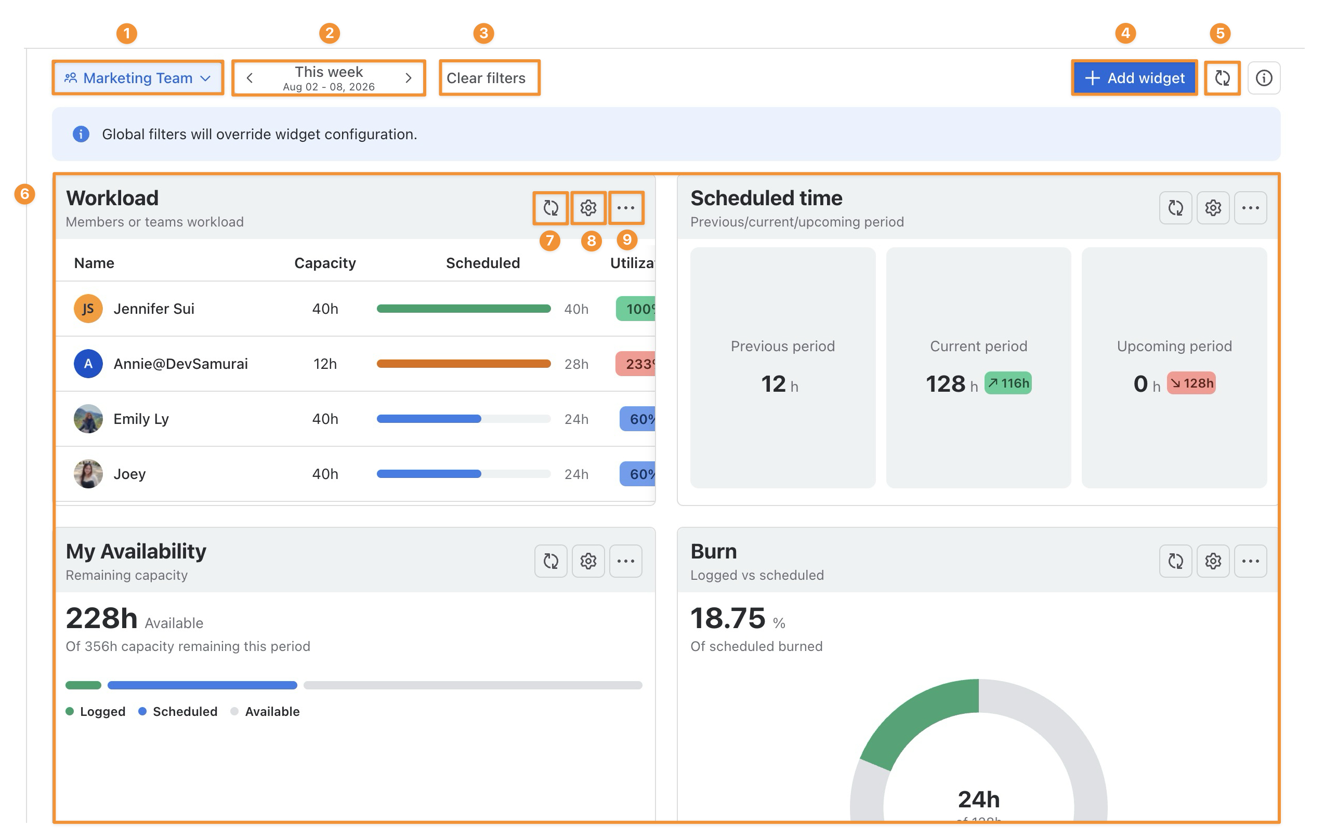Refresh the Workload widget
The width and height of the screenshot is (1324, 838).
pyautogui.click(x=550, y=208)
